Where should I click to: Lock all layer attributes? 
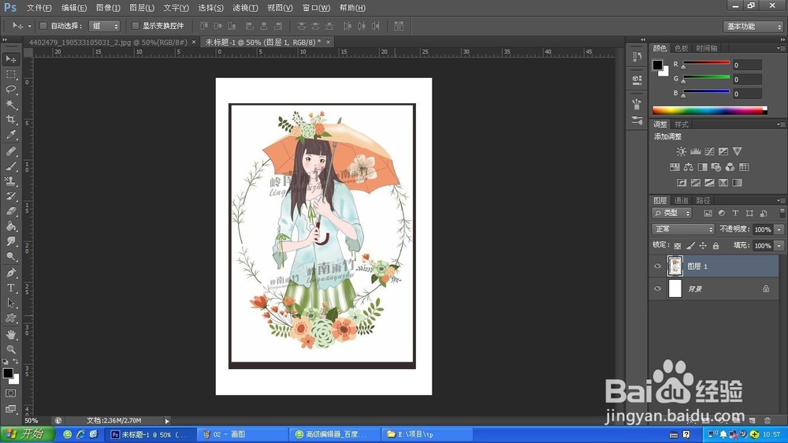[716, 246]
